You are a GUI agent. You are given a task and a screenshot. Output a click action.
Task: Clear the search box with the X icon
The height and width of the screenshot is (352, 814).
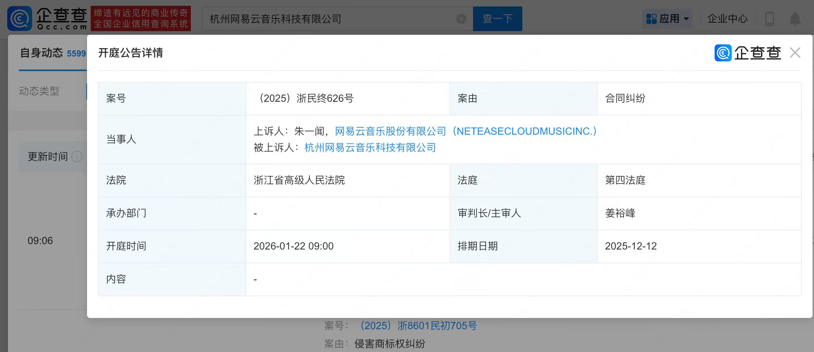click(x=461, y=19)
